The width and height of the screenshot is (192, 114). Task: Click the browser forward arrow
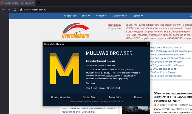(x=9, y=10)
